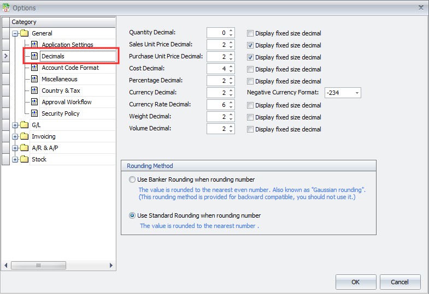This screenshot has height=294, width=429.
Task: Click the Cost Decimal value field
Action: coord(217,69)
